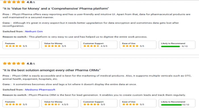This screenshot has height=108, width=199.
Task: Click the first review's Reason to switch text
Action: point(75,37)
